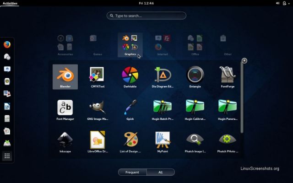
Task: Launch Inkscape vector editor
Action: (65, 142)
